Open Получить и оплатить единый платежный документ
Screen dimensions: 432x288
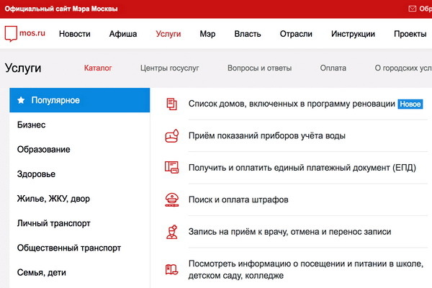click(302, 168)
